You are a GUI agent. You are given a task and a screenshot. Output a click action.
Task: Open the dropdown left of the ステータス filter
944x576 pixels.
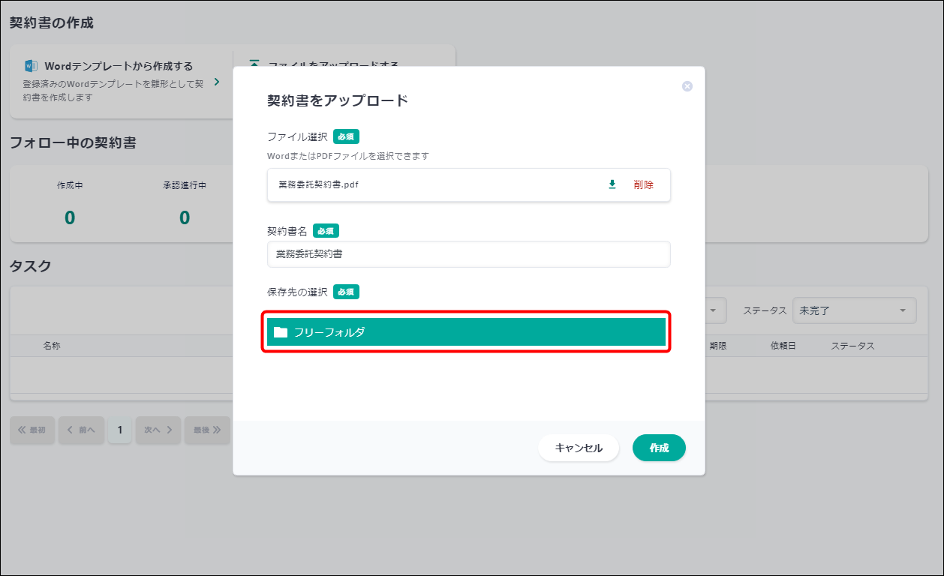pos(713,310)
